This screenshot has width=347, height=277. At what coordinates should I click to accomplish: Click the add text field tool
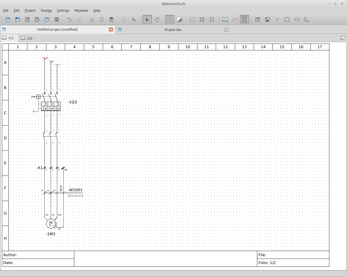click(x=258, y=19)
